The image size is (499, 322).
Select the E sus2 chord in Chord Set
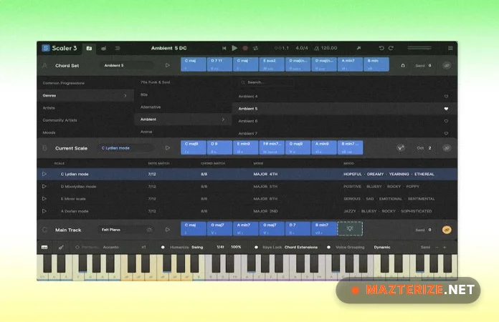[272, 64]
